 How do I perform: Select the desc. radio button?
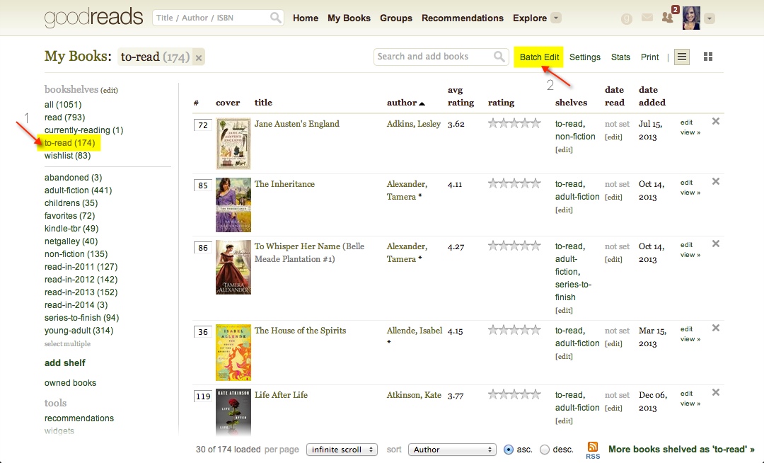pos(545,449)
